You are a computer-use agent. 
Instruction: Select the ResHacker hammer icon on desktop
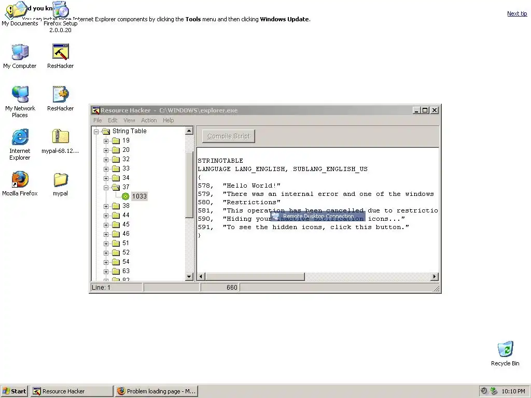(60, 52)
